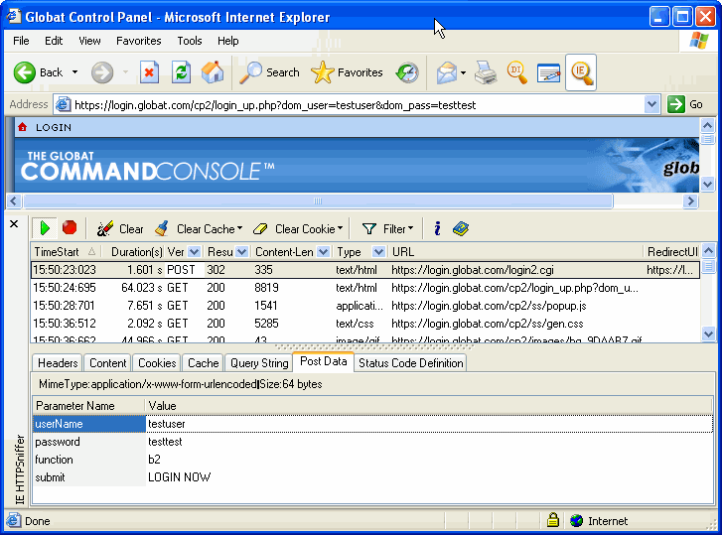Stop page loading with the red X icon

(149, 72)
